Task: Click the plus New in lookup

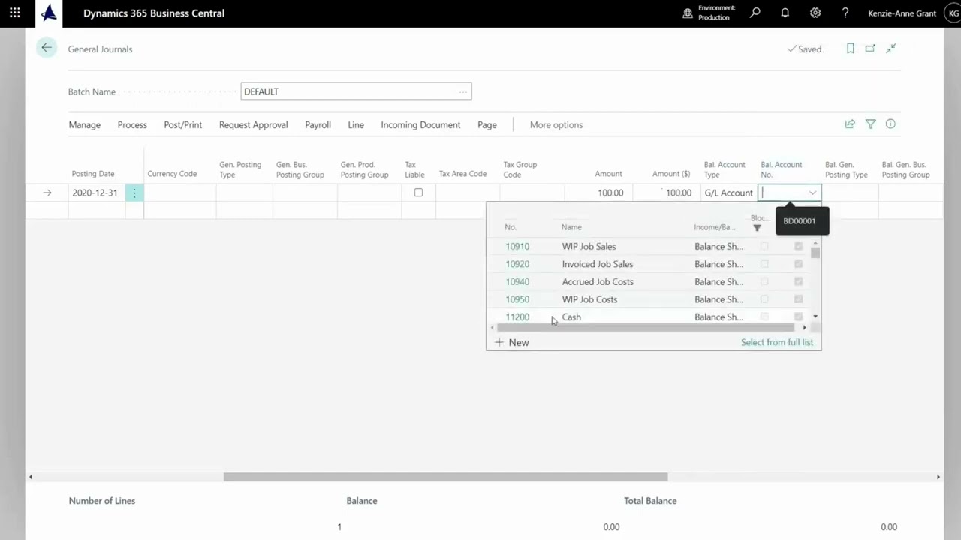Action: 511,342
